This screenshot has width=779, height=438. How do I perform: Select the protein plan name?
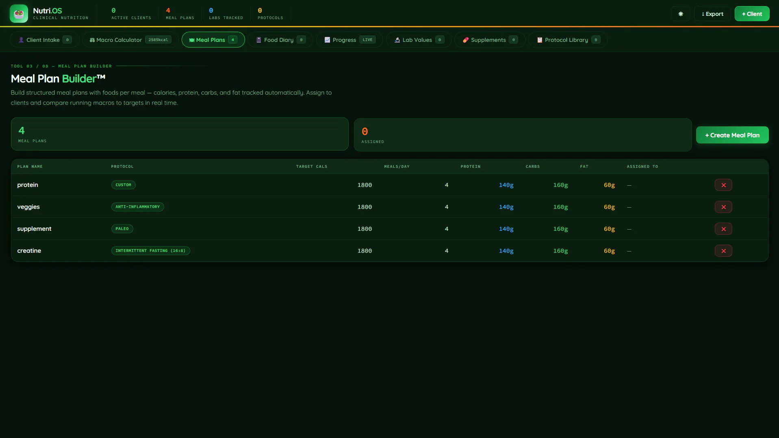(28, 185)
